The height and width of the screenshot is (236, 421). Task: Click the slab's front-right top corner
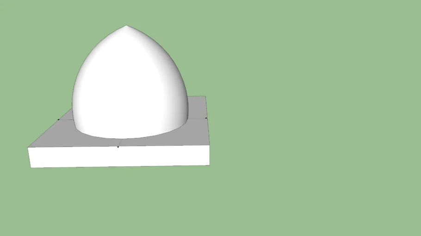(209, 145)
